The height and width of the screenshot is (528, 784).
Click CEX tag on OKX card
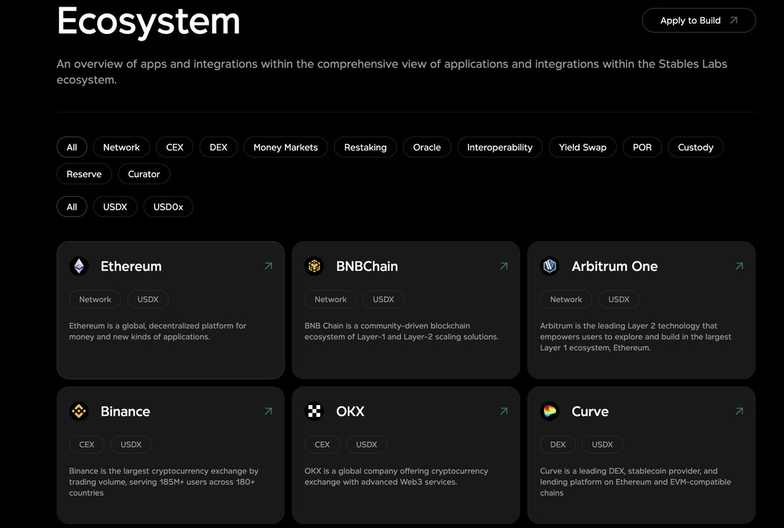(322, 444)
